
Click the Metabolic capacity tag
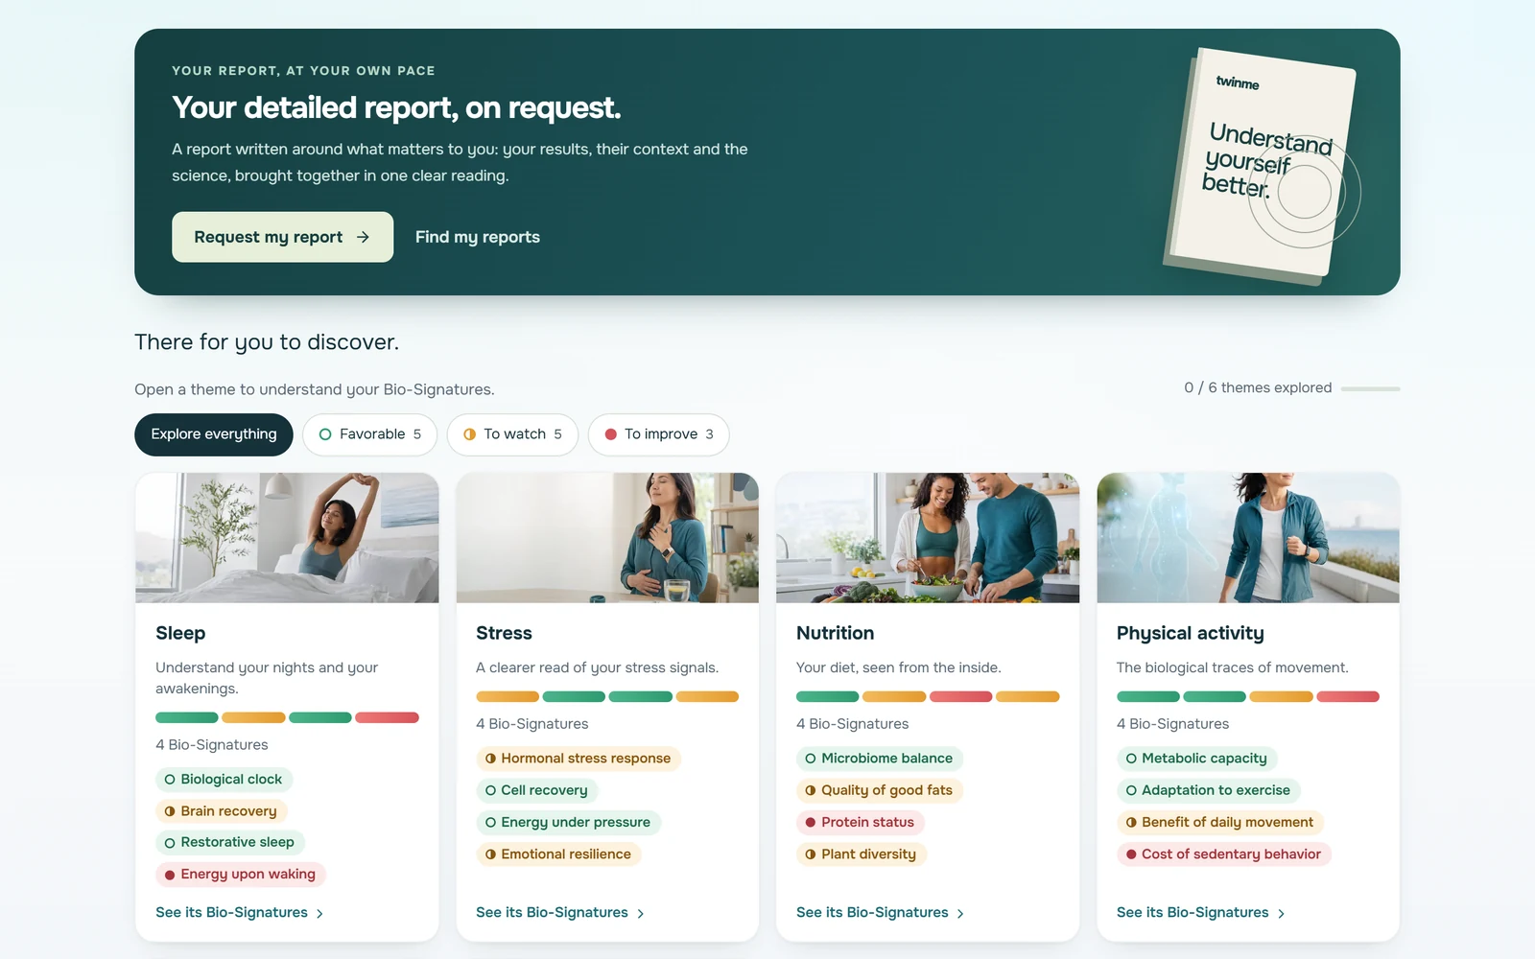[x=1197, y=759]
